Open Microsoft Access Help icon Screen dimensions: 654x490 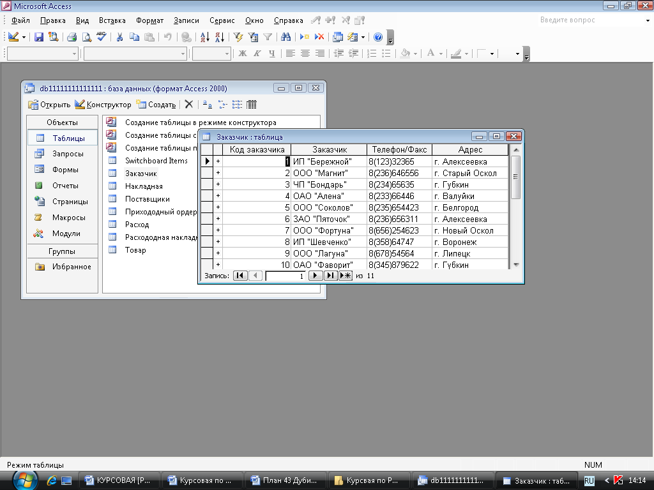click(378, 37)
